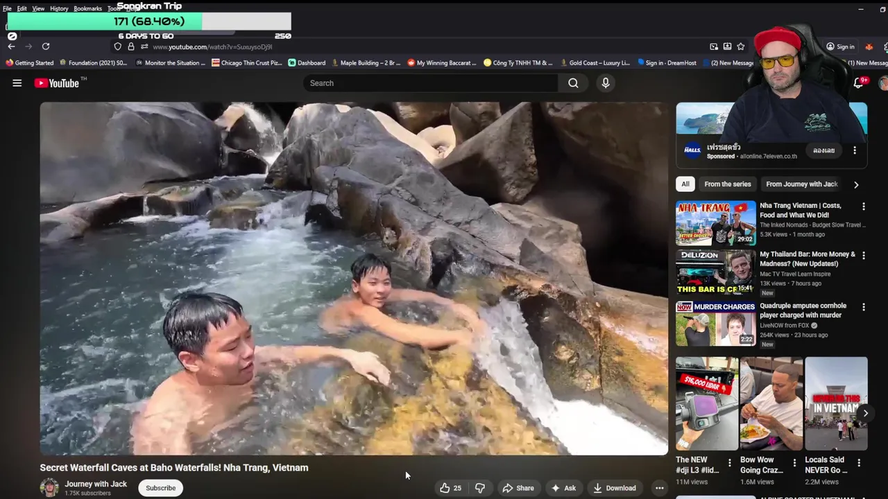Open the MetaMask fox extension icon
Image resolution: width=888 pixels, height=499 pixels.
tap(869, 46)
